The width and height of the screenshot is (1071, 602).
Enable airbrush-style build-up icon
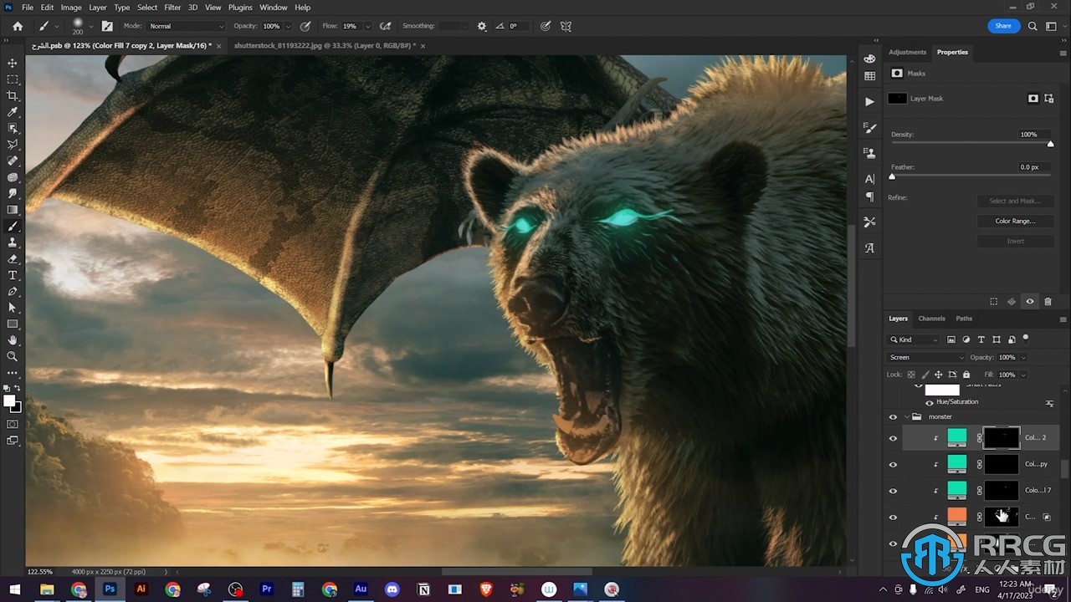tap(385, 26)
